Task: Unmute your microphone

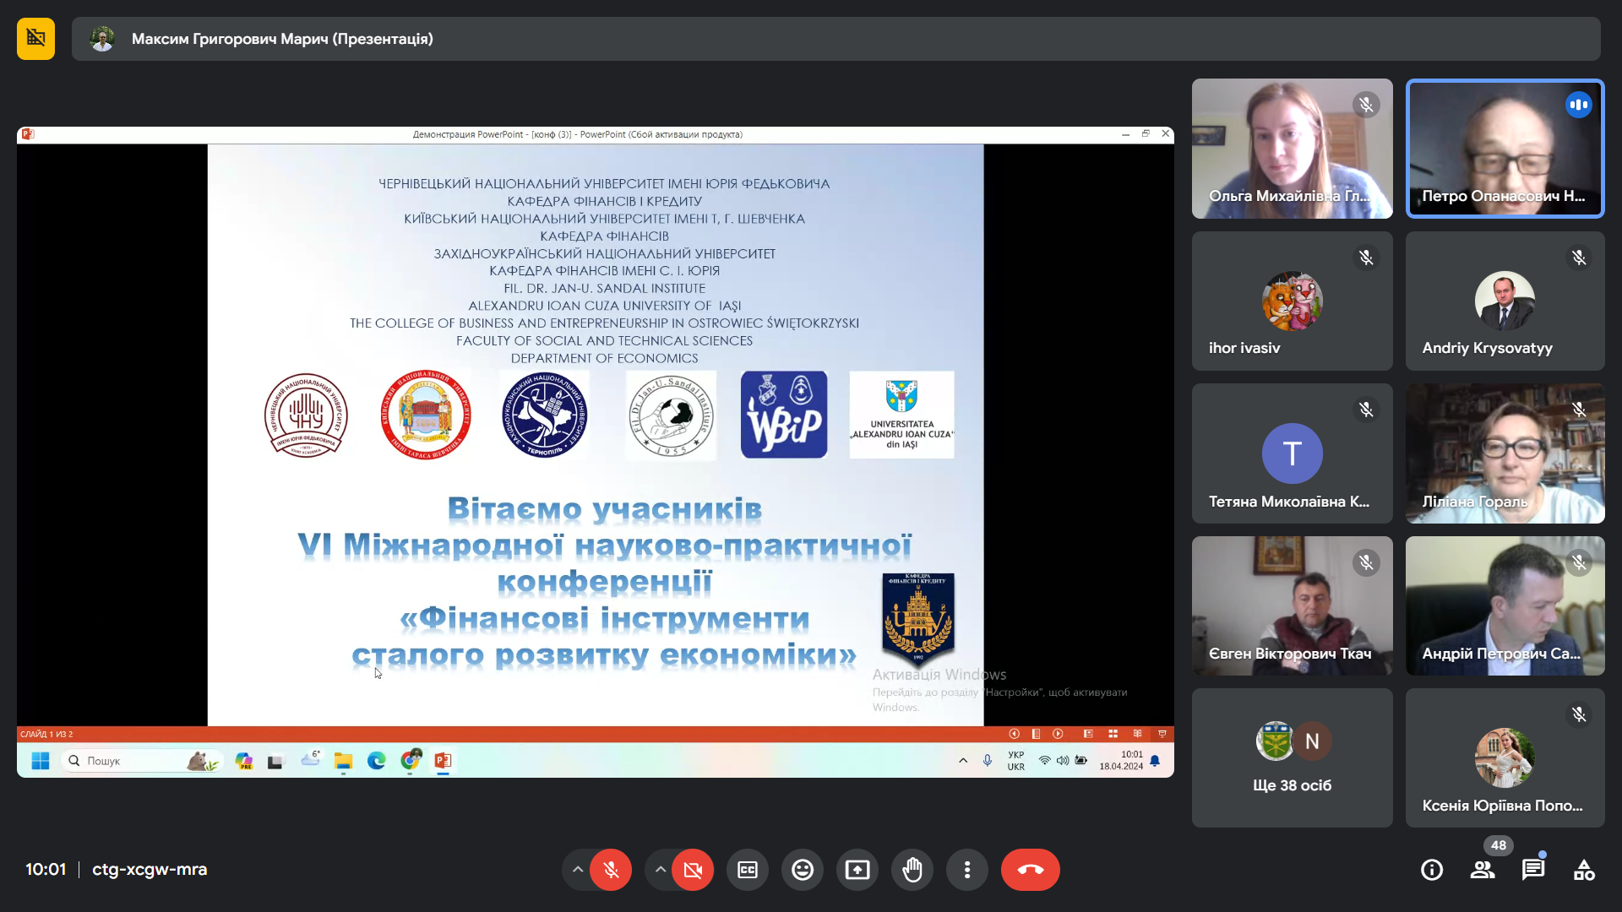Action: click(x=610, y=869)
